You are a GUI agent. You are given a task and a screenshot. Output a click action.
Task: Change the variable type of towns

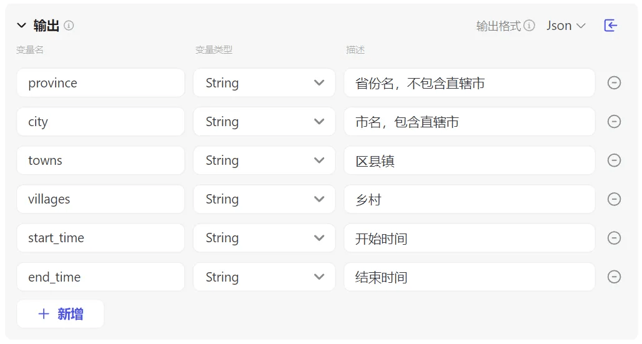tap(264, 160)
